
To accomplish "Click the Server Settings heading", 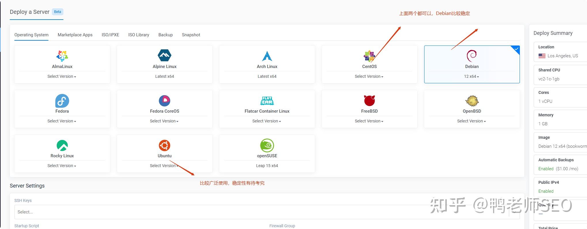I will (x=27, y=186).
